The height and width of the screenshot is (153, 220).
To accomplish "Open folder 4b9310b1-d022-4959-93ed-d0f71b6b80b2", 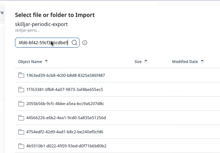I will [x=66, y=146].
